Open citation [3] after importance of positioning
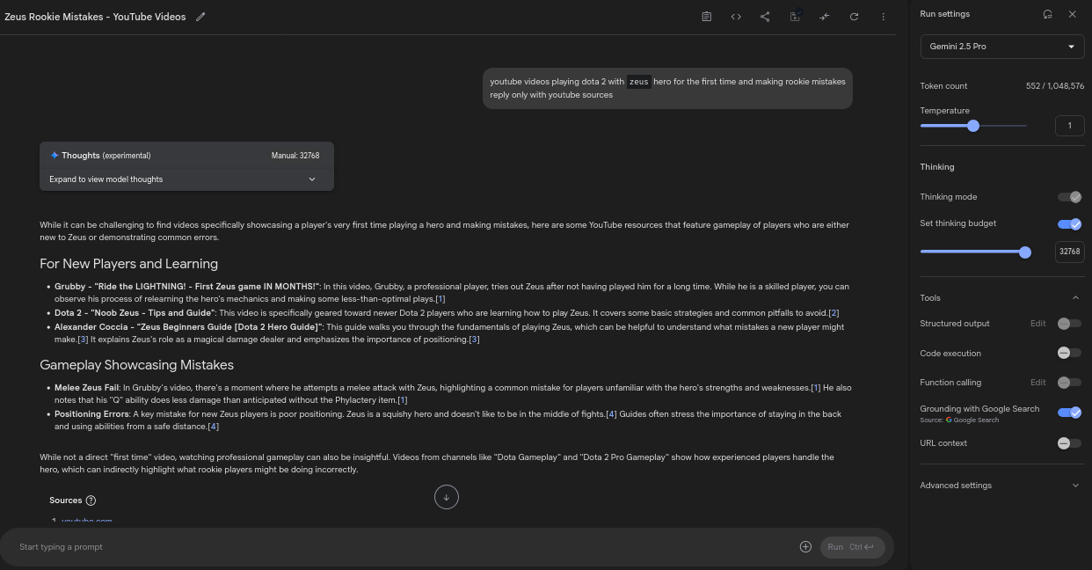The height and width of the screenshot is (570, 1092). pyautogui.click(x=474, y=340)
